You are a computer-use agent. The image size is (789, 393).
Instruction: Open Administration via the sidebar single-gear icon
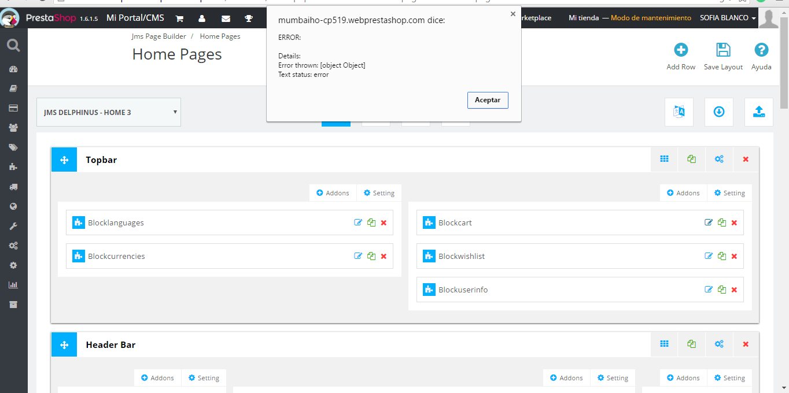pos(13,265)
